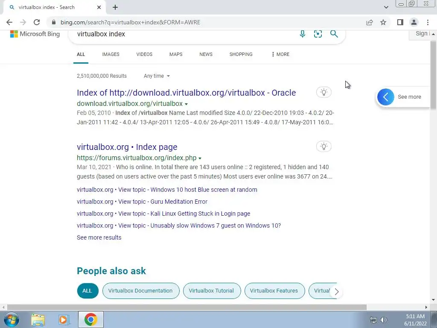Open Guru Meditation Error topic link
Viewport: 437px width, 328px height.
pos(142,202)
